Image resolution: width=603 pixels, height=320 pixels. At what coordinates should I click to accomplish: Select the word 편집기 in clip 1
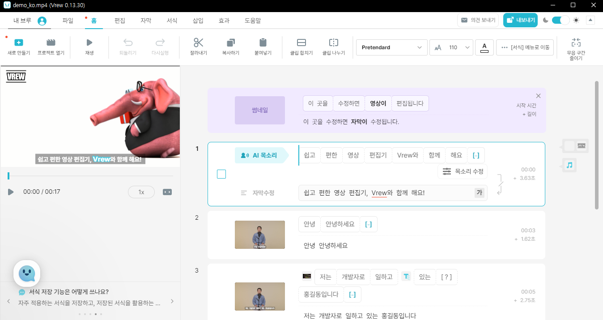tap(378, 155)
